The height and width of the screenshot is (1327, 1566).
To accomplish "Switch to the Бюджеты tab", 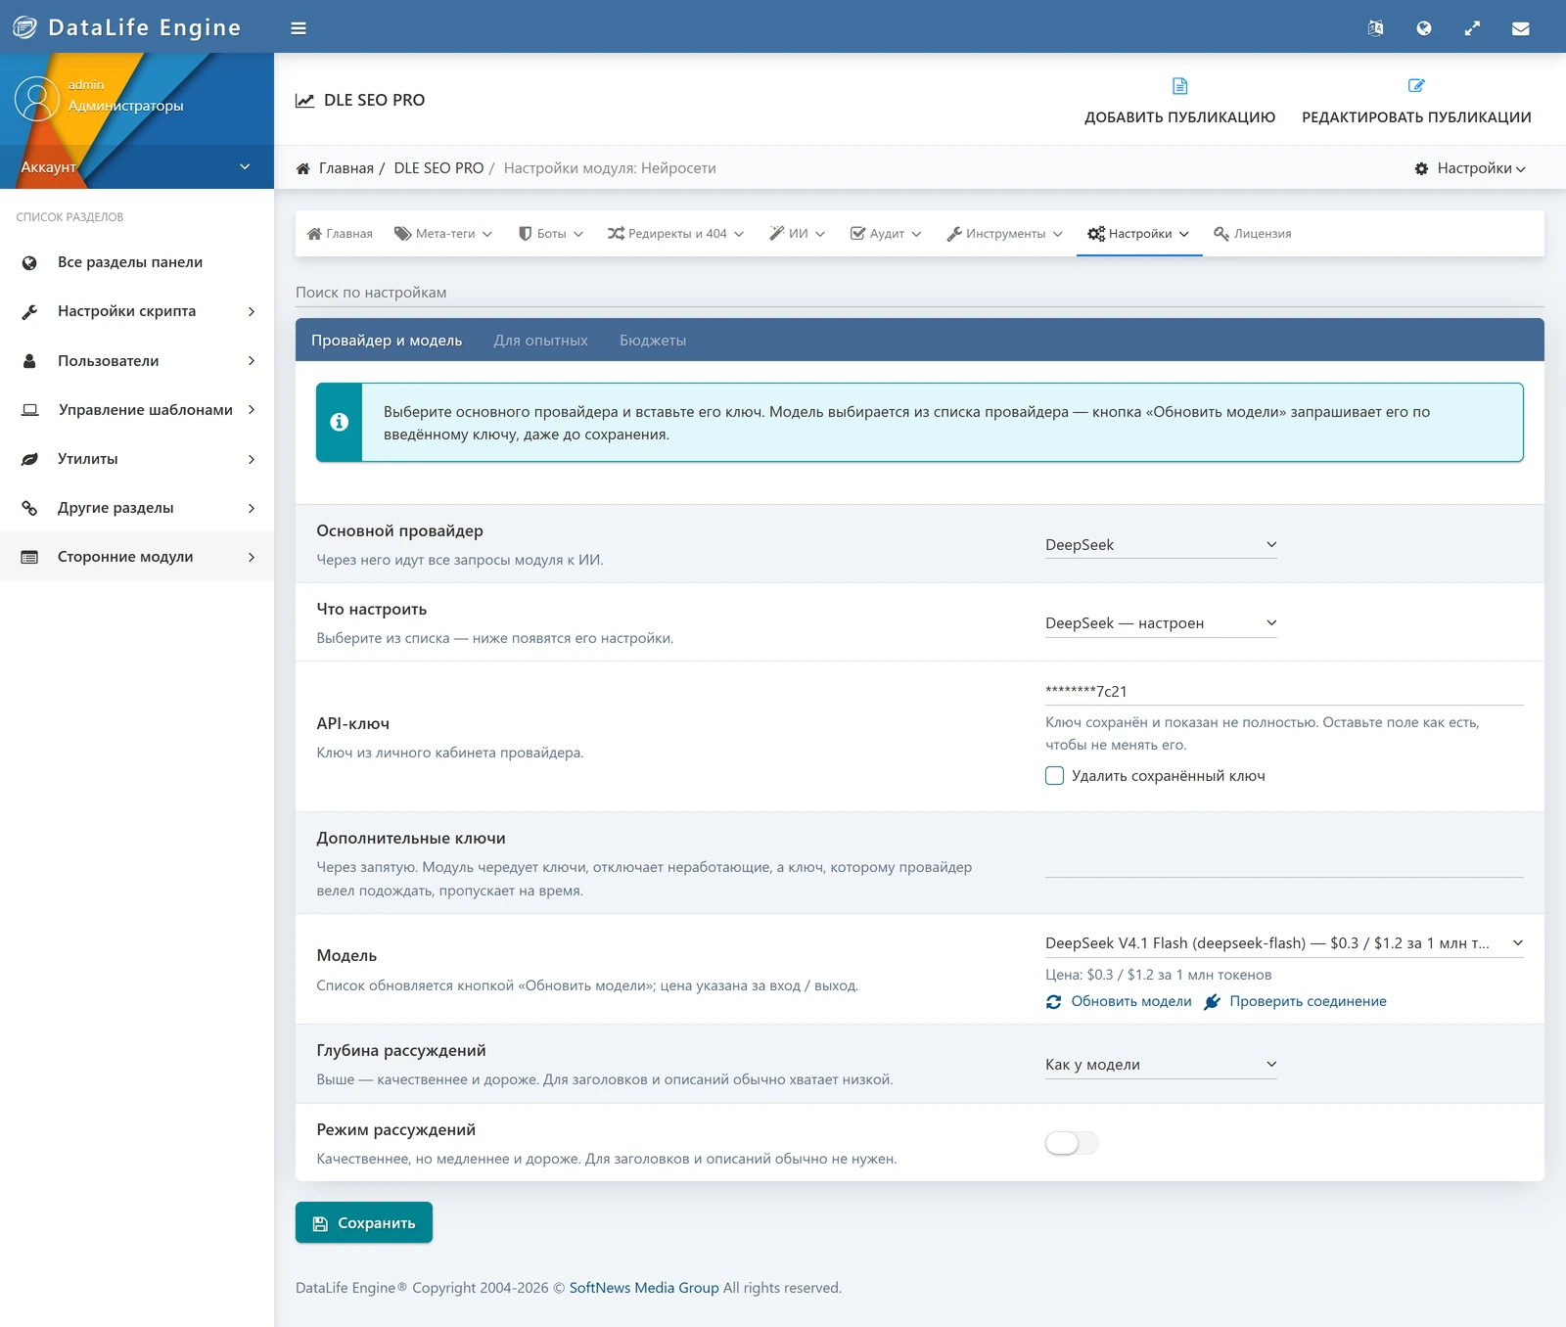I will 653,341.
